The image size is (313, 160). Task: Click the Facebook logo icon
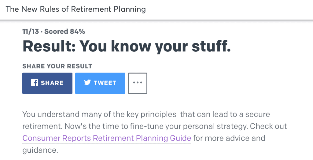pos(35,83)
